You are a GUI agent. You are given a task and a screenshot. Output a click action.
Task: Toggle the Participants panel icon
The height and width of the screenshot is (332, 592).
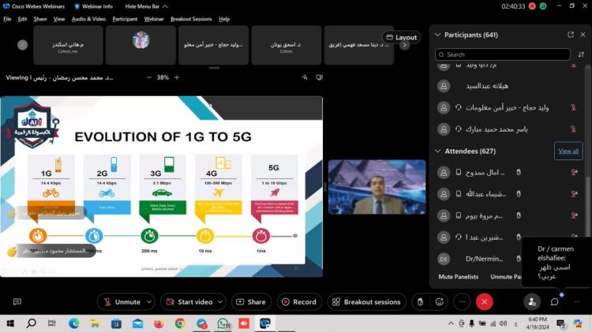[532, 302]
